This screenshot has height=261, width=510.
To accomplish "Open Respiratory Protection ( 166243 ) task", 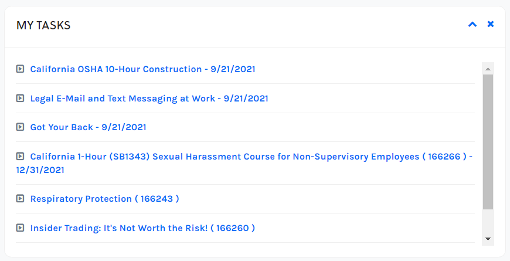I will [x=104, y=199].
